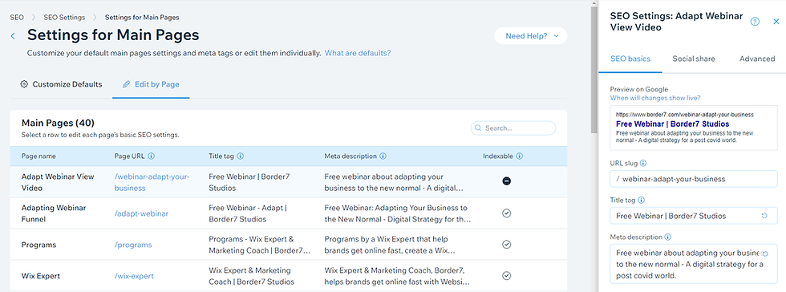Click the Settings for Main Pages breadcrumb text
Image resolution: width=786 pixels, height=292 pixels.
[x=142, y=17]
